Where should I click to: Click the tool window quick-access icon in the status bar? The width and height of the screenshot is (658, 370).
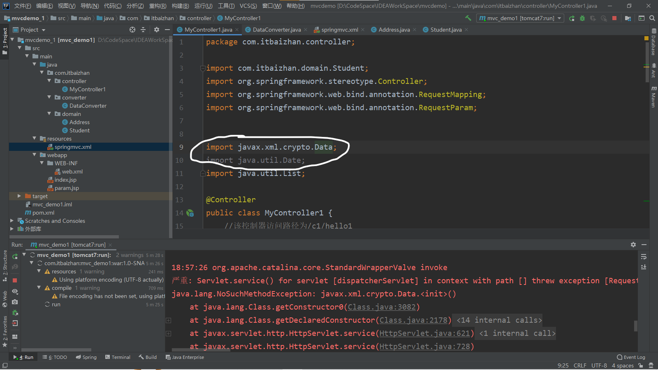pyautogui.click(x=5, y=365)
